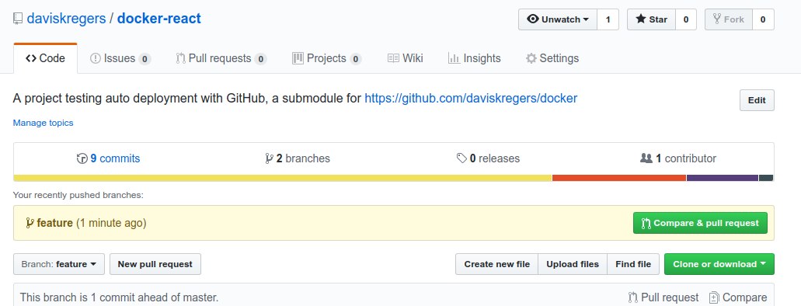Open the Unwatch dropdown
This screenshot has width=801, height=306.
[x=558, y=19]
